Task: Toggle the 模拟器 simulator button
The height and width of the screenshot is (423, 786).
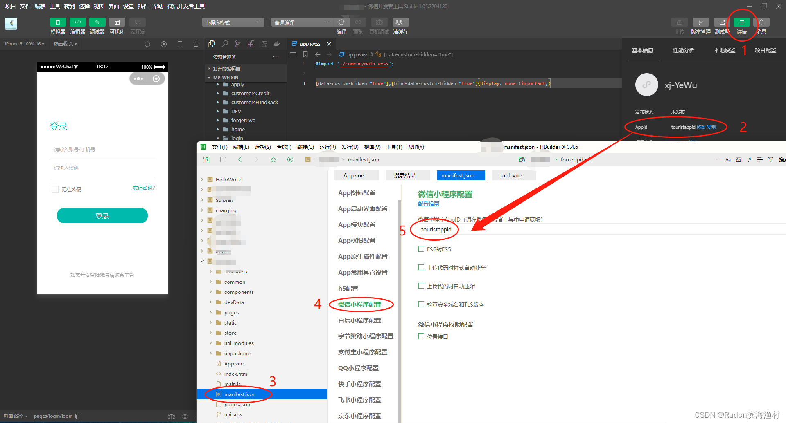Action: click(58, 22)
